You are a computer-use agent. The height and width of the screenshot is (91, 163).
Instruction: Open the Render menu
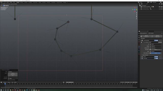(8, 2)
